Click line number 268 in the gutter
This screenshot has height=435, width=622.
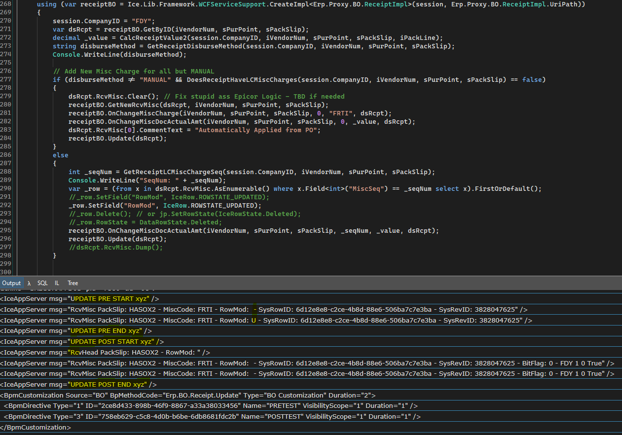pos(6,4)
